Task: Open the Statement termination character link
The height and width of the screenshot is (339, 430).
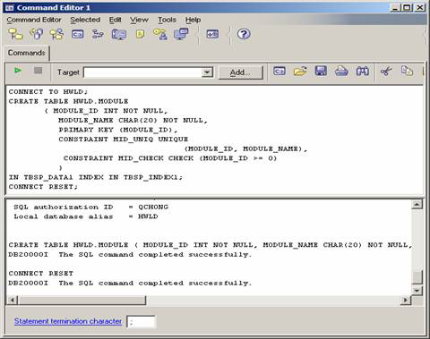Action: point(68,321)
